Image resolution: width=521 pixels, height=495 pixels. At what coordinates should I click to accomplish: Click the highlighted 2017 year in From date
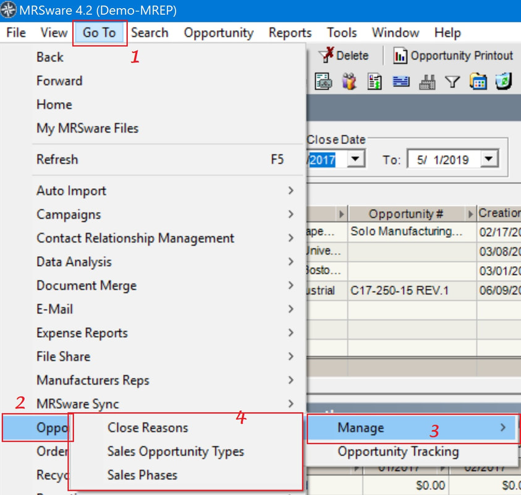322,160
